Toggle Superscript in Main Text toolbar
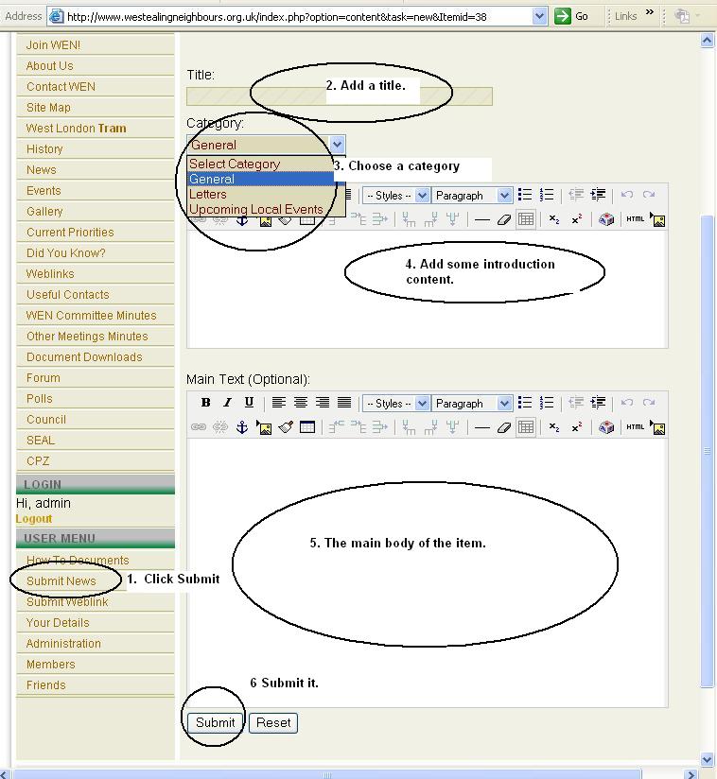Viewport: 717px width, 779px height. pos(577,426)
